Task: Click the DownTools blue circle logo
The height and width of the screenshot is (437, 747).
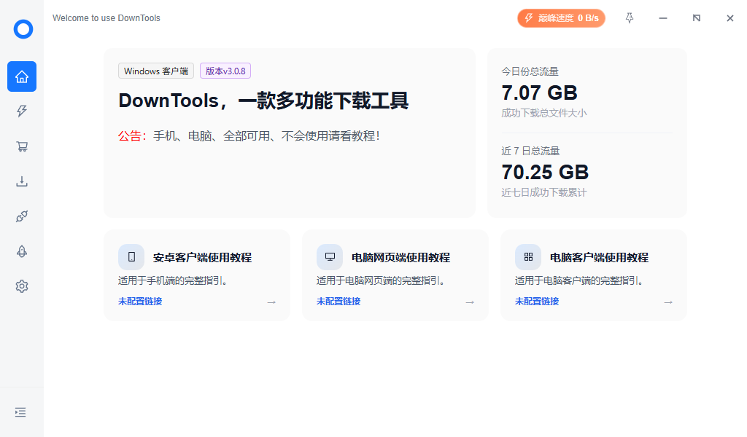Action: tap(23, 29)
